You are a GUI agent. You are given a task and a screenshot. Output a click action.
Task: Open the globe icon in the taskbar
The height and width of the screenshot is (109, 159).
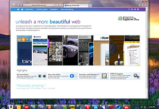click(x=34, y=107)
